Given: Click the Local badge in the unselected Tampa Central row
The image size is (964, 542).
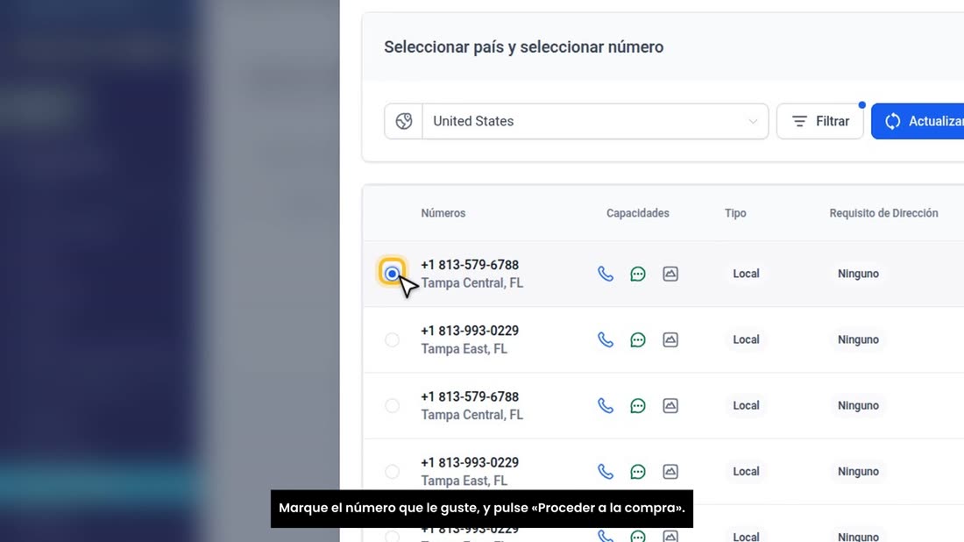Looking at the screenshot, I should coord(746,405).
